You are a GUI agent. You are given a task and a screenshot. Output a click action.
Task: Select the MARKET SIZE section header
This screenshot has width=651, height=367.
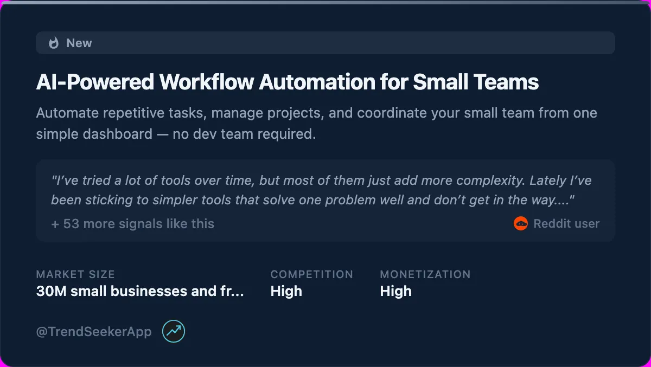click(x=75, y=274)
